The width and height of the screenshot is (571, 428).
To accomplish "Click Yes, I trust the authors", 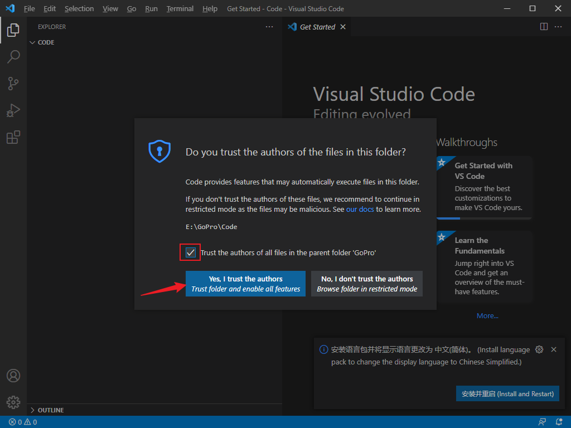I will [245, 284].
